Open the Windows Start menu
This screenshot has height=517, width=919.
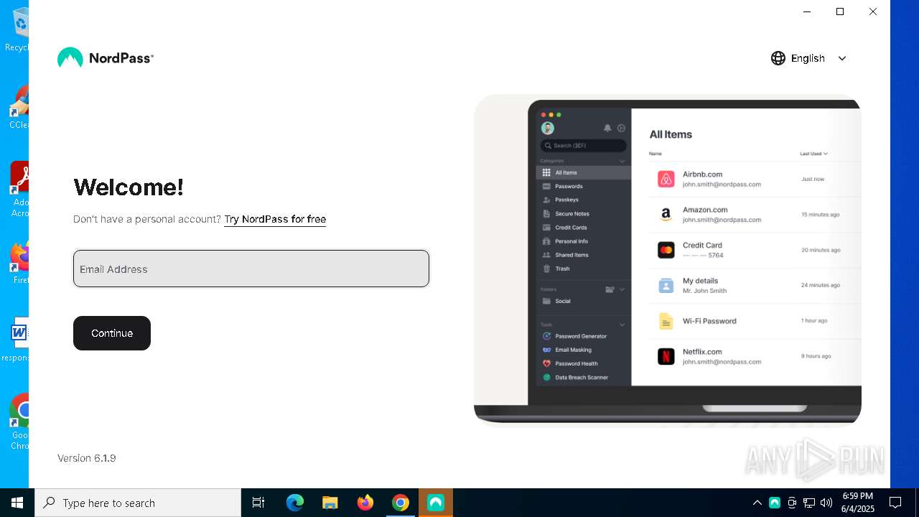click(x=17, y=503)
